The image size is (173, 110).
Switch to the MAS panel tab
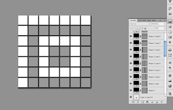tap(149, 20)
